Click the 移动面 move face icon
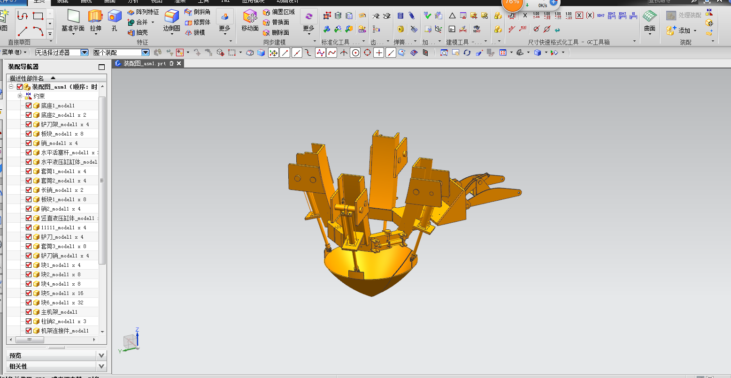This screenshot has height=378, width=731. [x=250, y=21]
